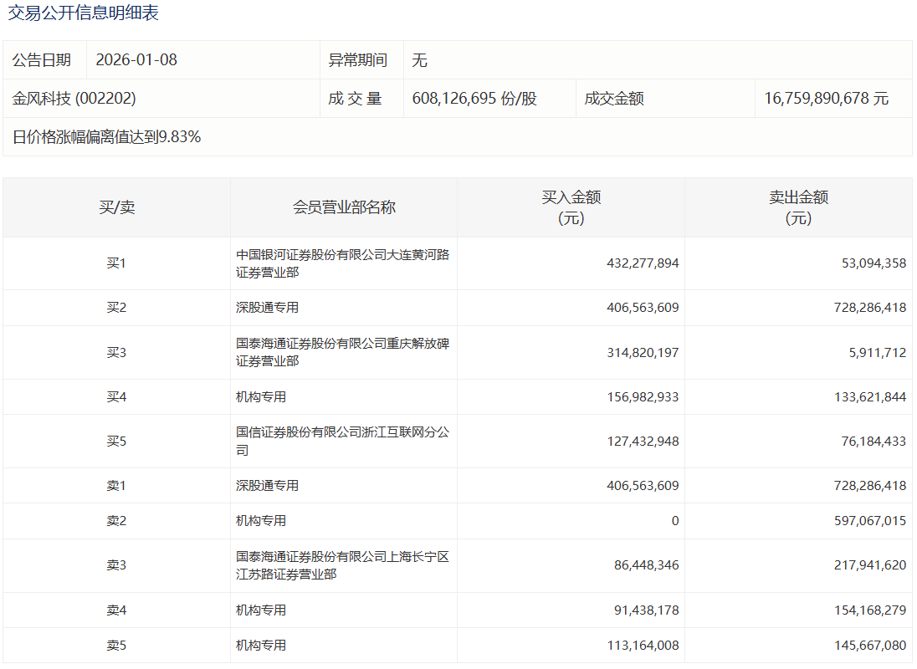Select the 买入金额 (元) column header
Screen dimensions: 917x669
571,207
